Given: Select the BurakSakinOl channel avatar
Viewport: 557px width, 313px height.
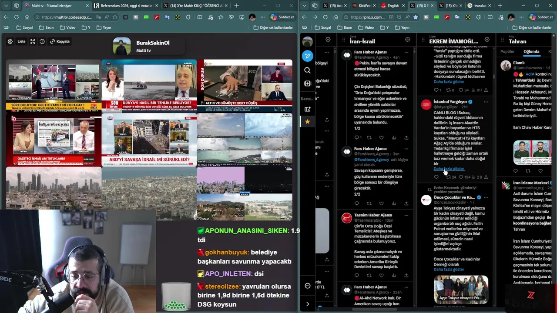Looking at the screenshot, I should 122,46.
